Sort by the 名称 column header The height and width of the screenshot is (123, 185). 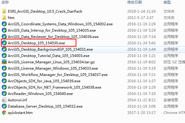tap(5, 2)
